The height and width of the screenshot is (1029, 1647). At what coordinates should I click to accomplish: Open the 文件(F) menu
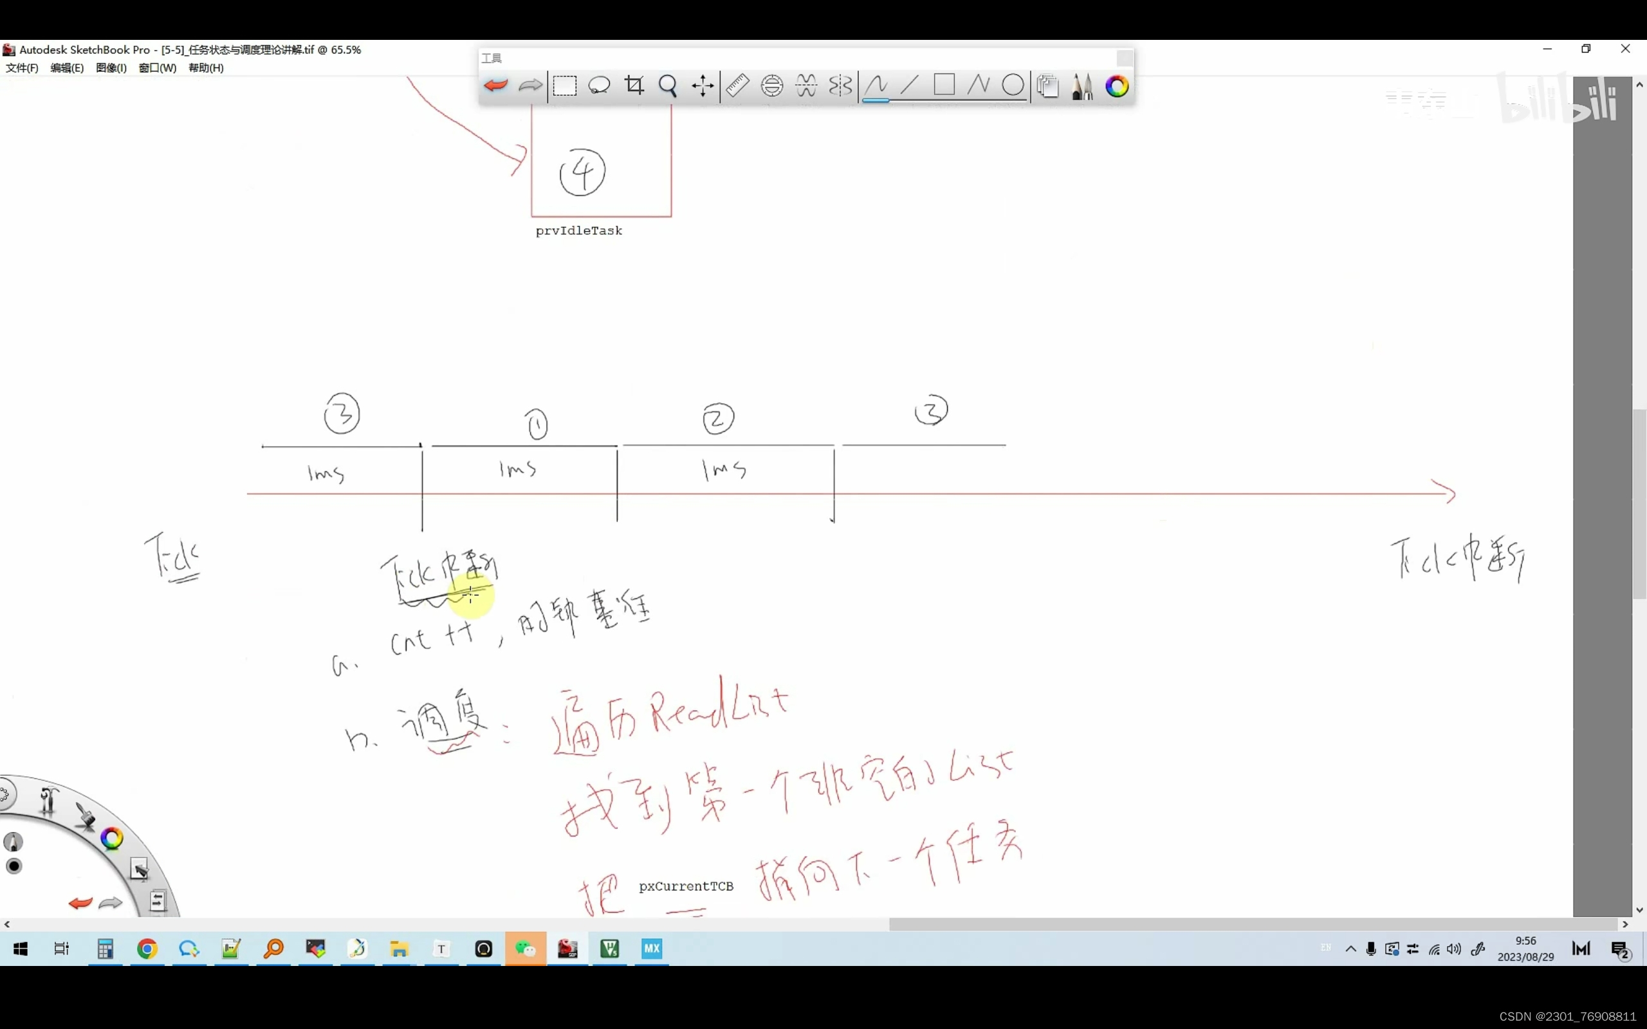(22, 68)
